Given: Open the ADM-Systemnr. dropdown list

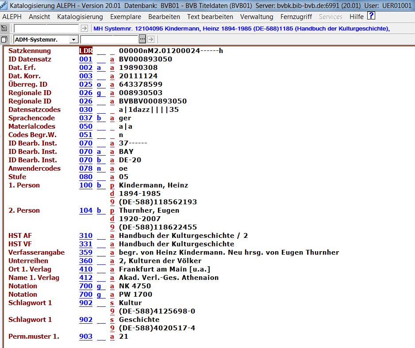Looking at the screenshot, I should pos(74,39).
